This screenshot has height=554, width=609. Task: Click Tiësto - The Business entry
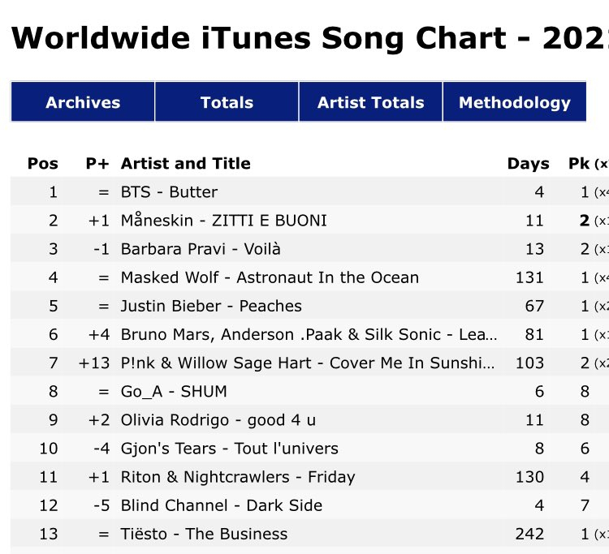[204, 534]
